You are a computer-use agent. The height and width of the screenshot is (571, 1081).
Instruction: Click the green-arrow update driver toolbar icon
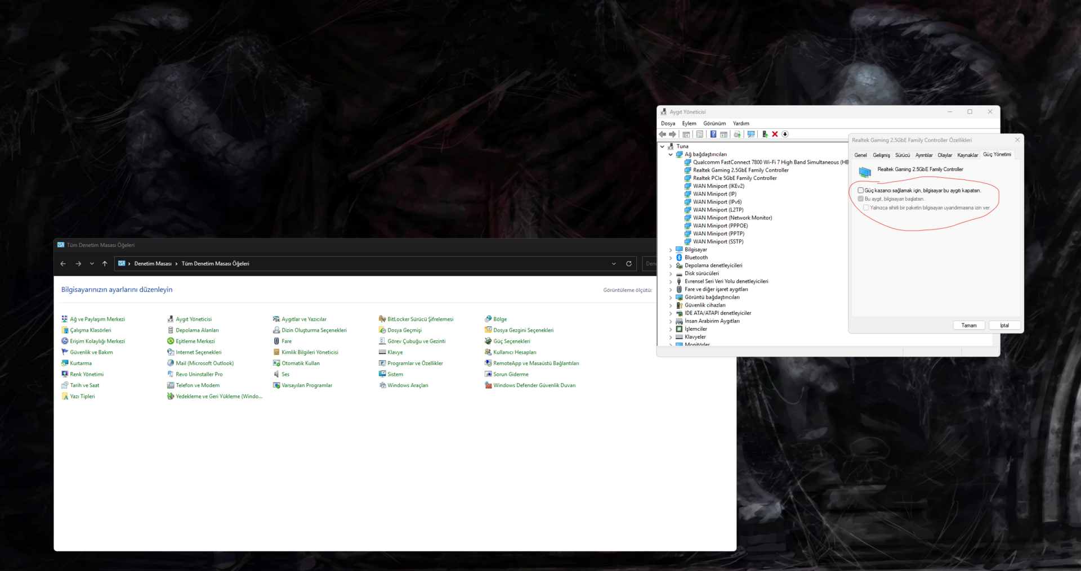[x=765, y=134]
